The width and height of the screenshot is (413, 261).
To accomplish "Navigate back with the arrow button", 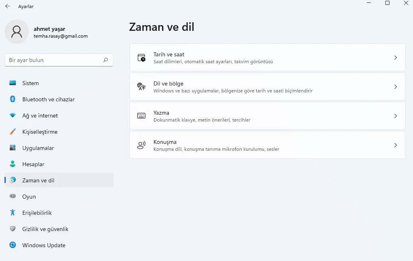I will point(7,6).
